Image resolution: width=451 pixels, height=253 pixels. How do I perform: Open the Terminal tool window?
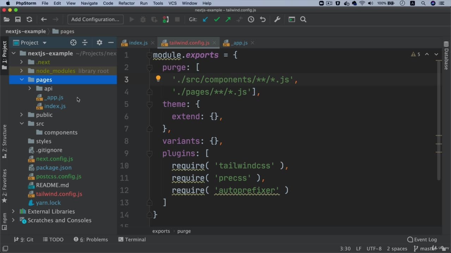(132, 239)
